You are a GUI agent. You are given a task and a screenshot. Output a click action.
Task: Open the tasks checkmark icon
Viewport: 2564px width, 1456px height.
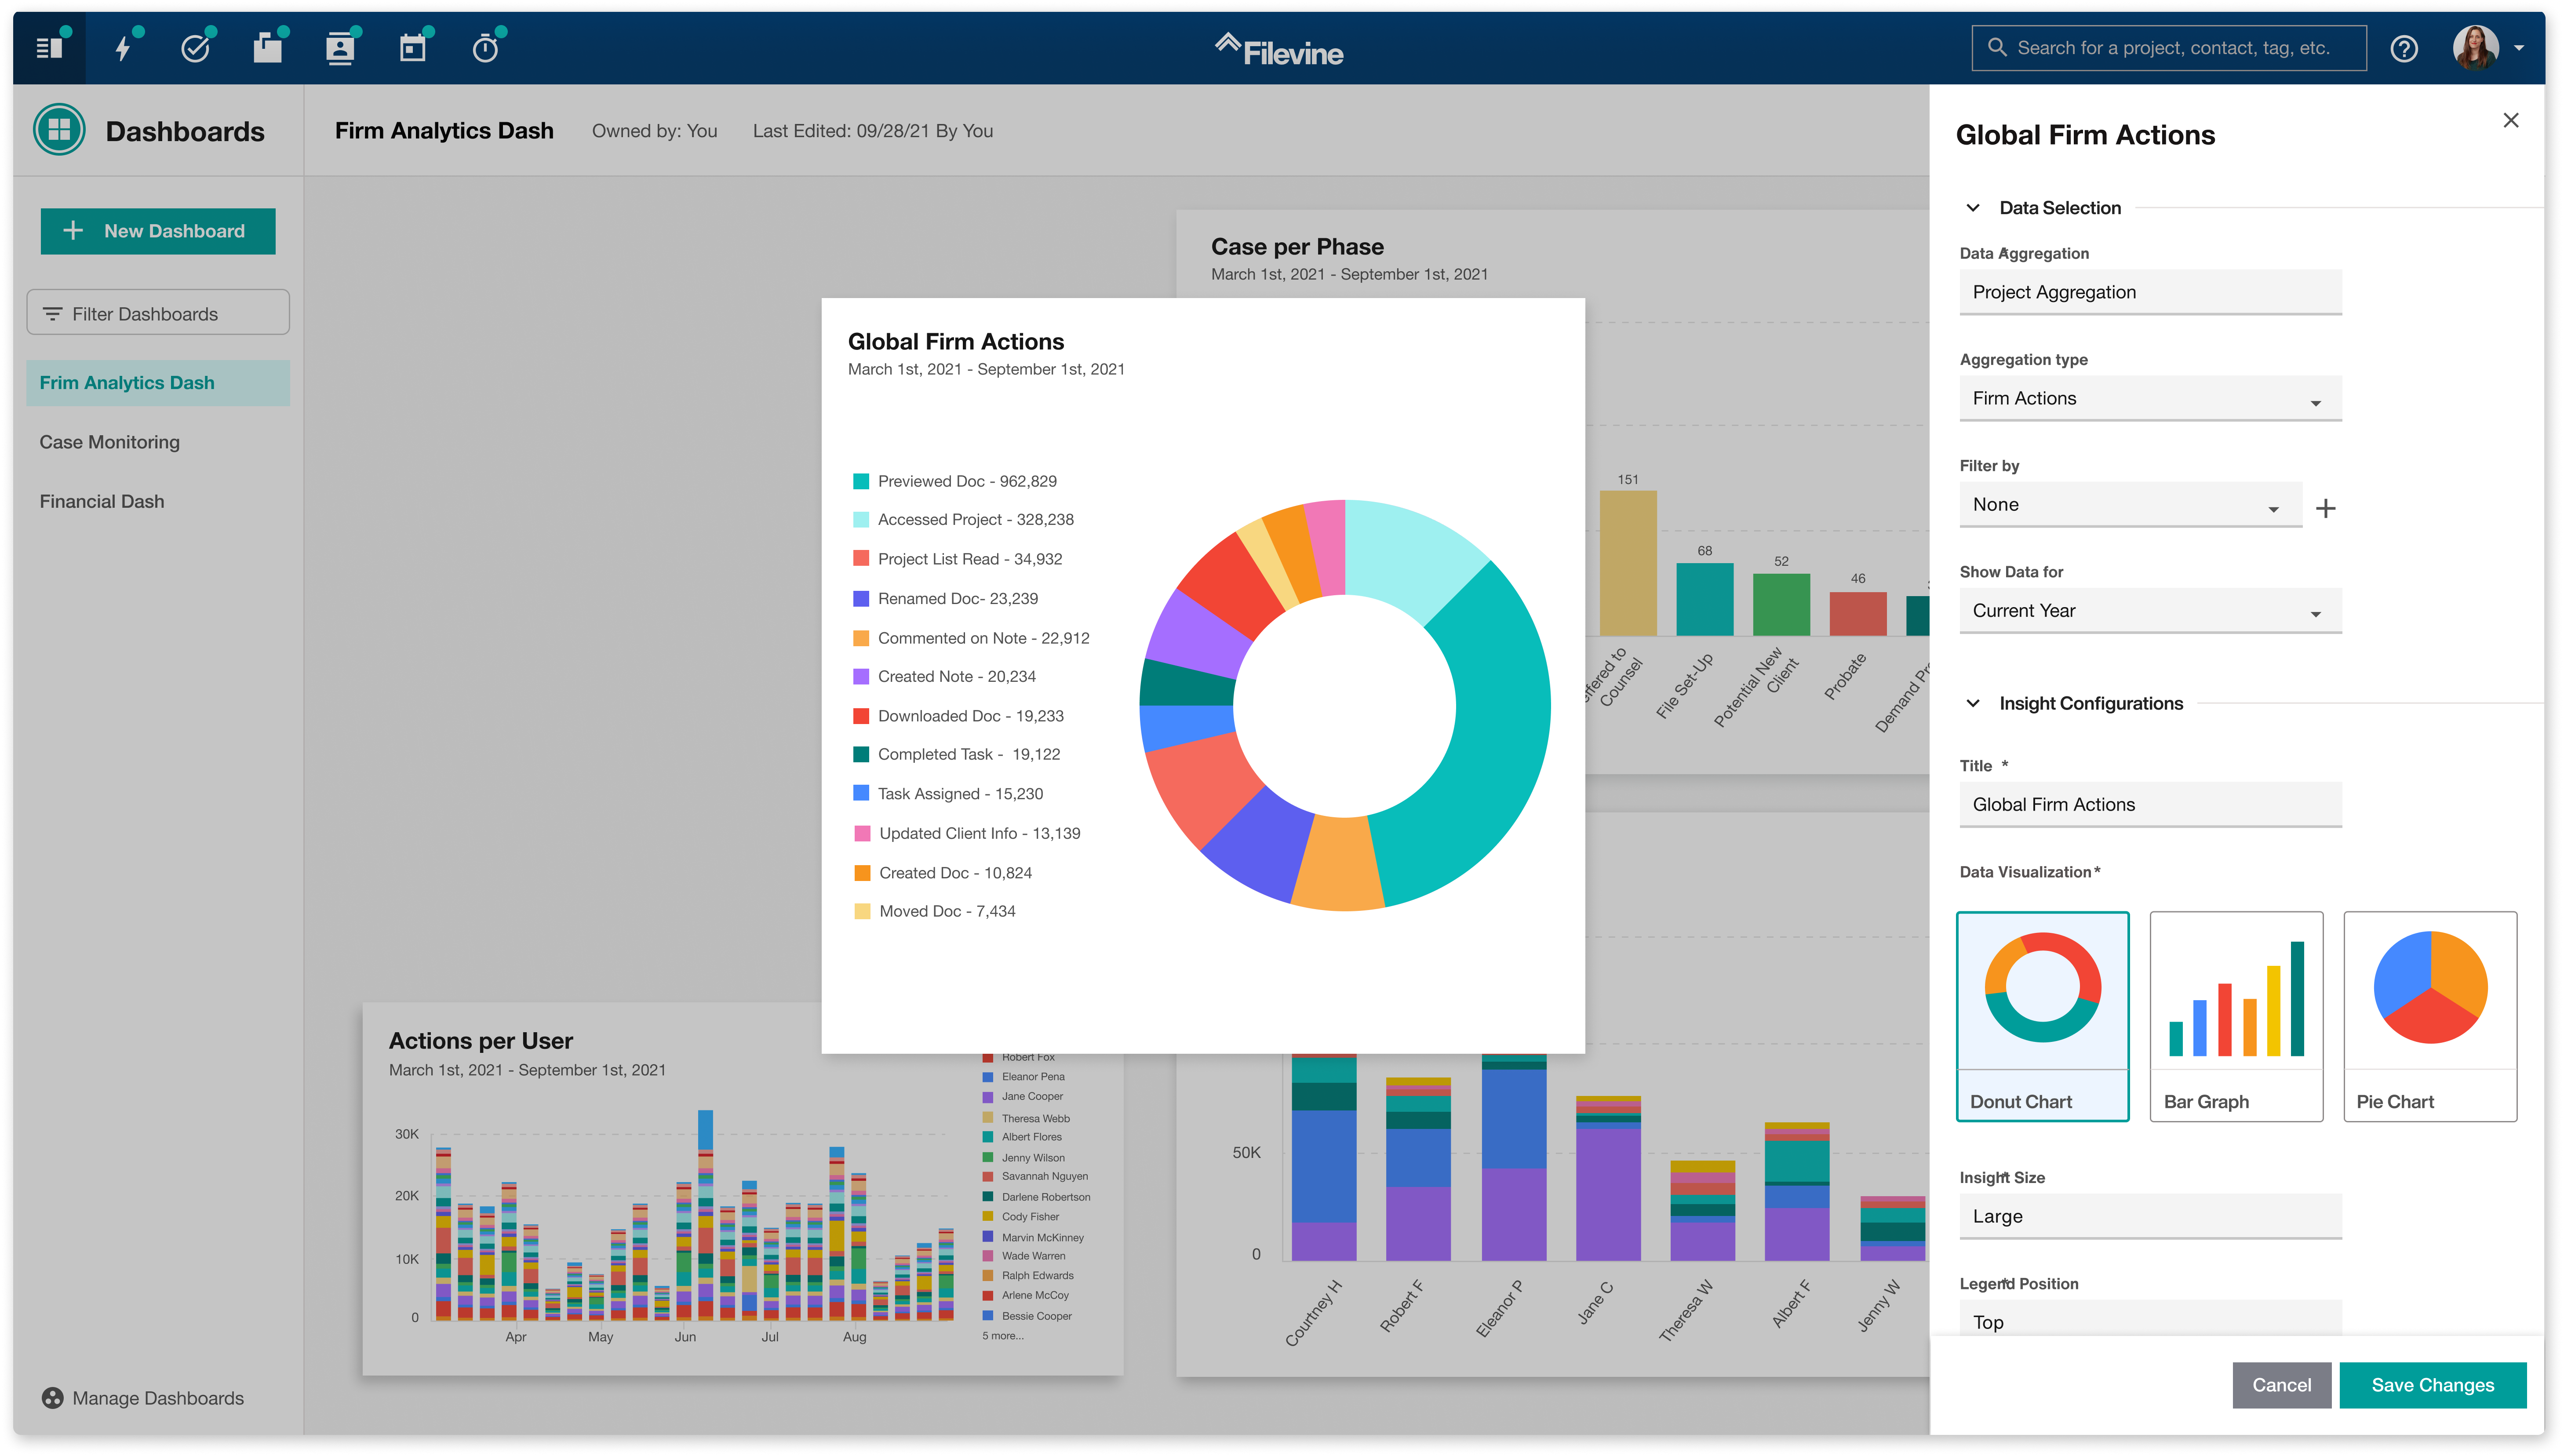[195, 48]
